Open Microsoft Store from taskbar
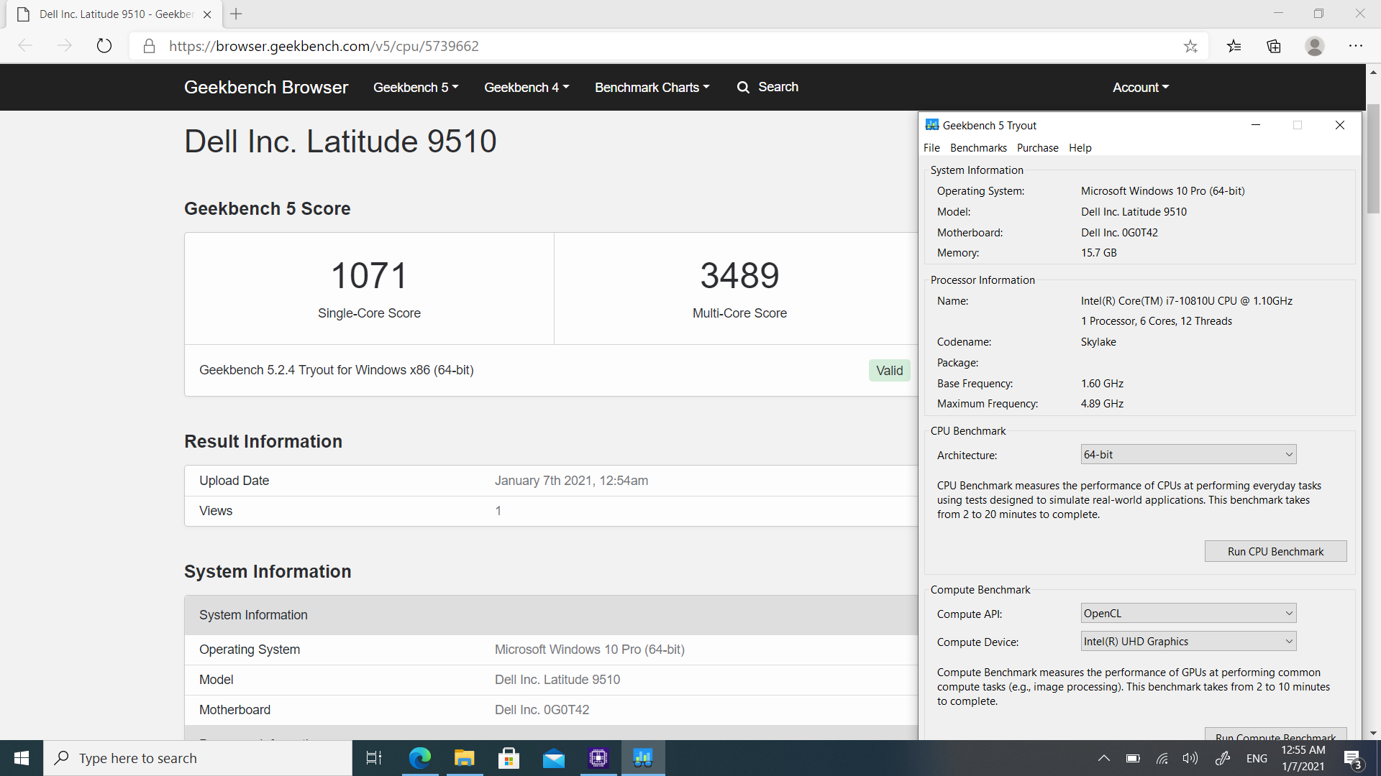The image size is (1381, 776). click(x=509, y=758)
